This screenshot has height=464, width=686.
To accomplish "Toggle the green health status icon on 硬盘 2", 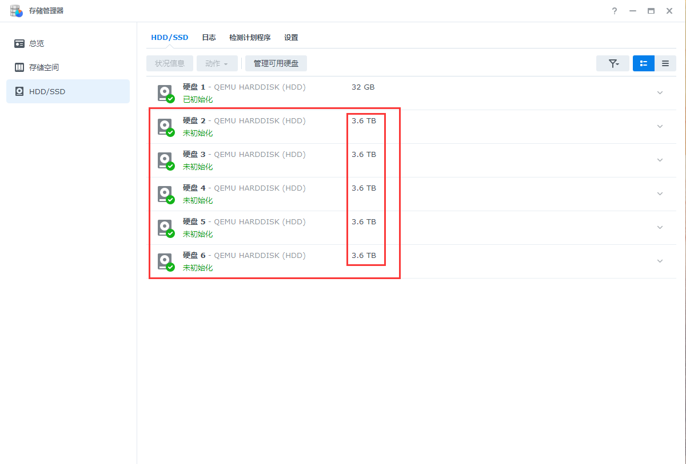I will point(171,131).
